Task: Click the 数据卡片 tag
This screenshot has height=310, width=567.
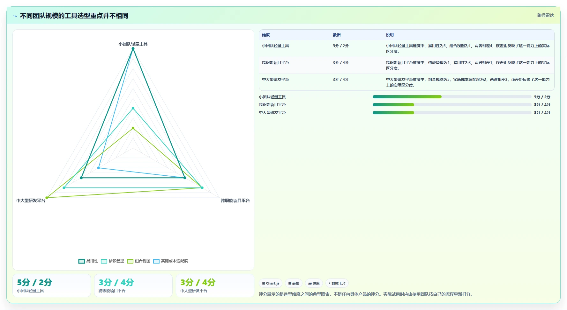Action: [337, 283]
